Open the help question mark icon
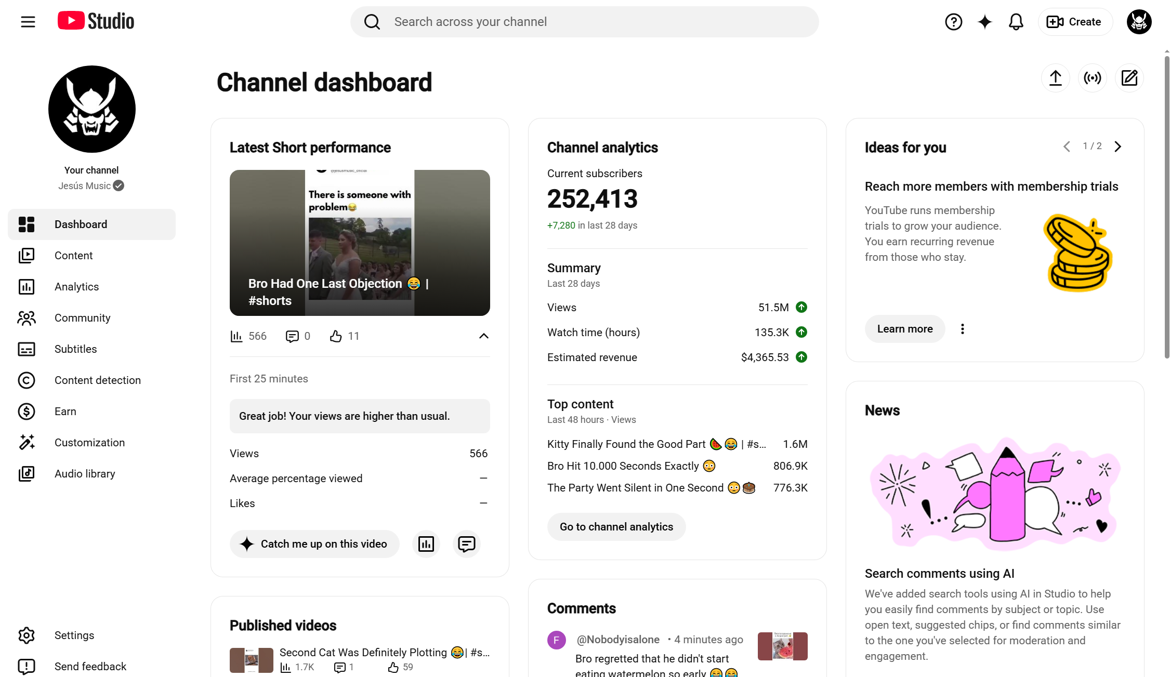 tap(953, 22)
